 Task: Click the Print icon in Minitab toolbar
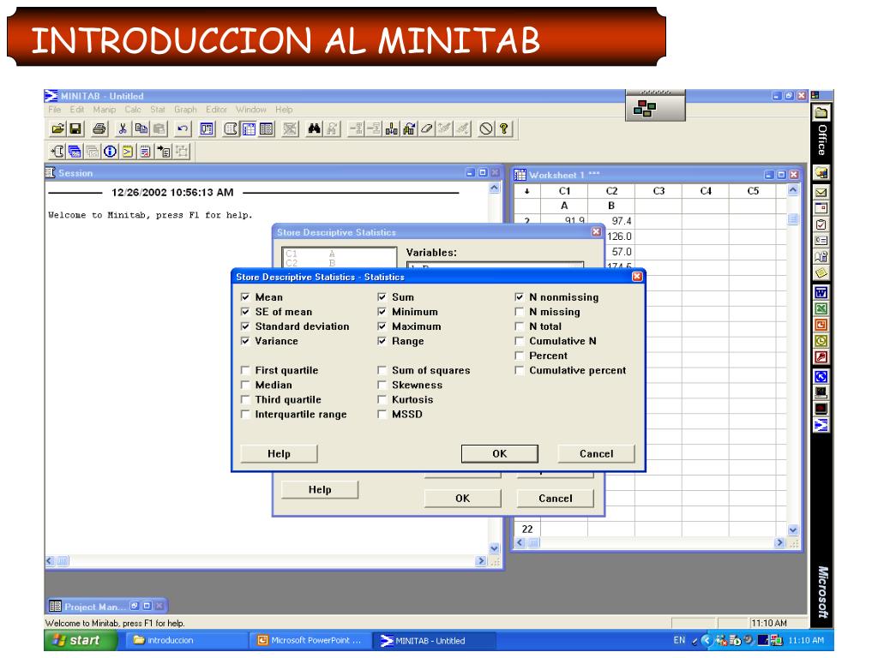coord(99,129)
